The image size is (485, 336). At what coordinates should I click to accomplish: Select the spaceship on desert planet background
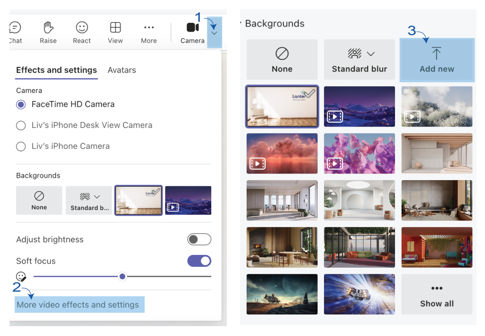click(282, 294)
